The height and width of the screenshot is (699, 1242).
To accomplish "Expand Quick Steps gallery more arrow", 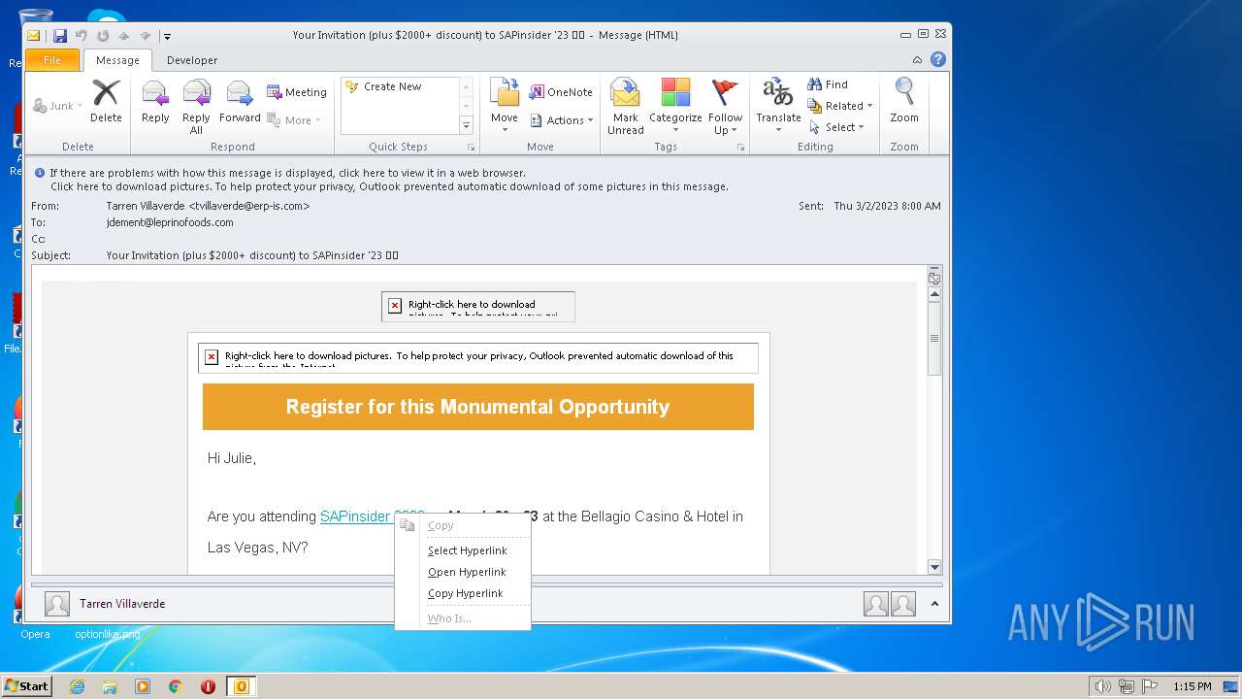I will (x=466, y=126).
